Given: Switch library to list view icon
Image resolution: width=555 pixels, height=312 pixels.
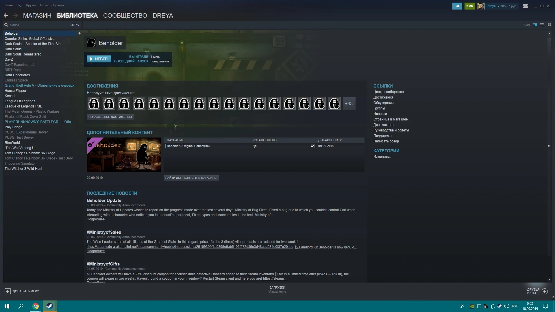Looking at the screenshot, I should pyautogui.click(x=542, y=25).
